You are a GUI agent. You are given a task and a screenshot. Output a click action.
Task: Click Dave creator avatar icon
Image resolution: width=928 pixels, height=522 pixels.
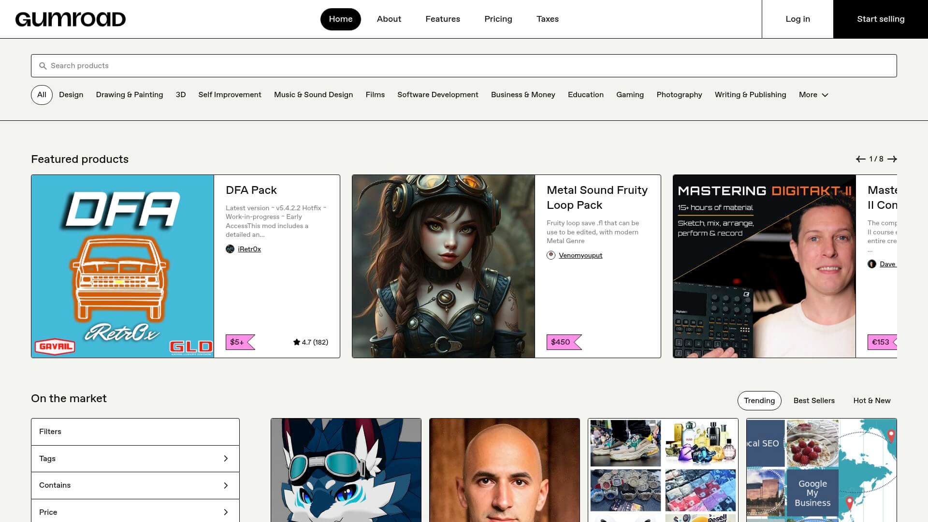tap(872, 264)
